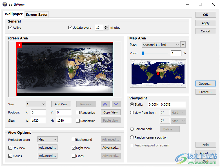Screen dimensions: 220x167
Task: Click the Map Area world mini map
Action: point(158,73)
